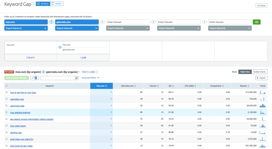Click the green GO button
The image size is (272, 149).
(x=256, y=22)
